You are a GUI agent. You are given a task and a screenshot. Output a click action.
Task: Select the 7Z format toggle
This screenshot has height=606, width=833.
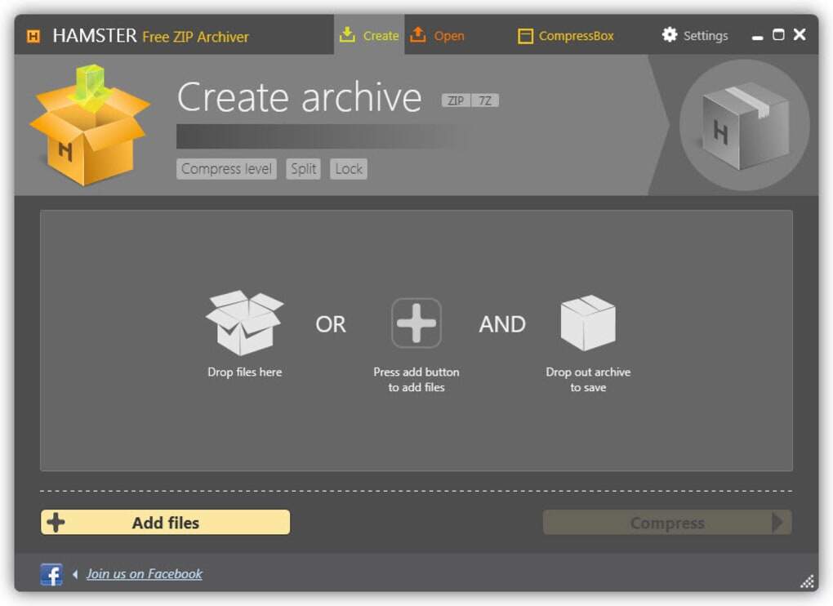485,100
